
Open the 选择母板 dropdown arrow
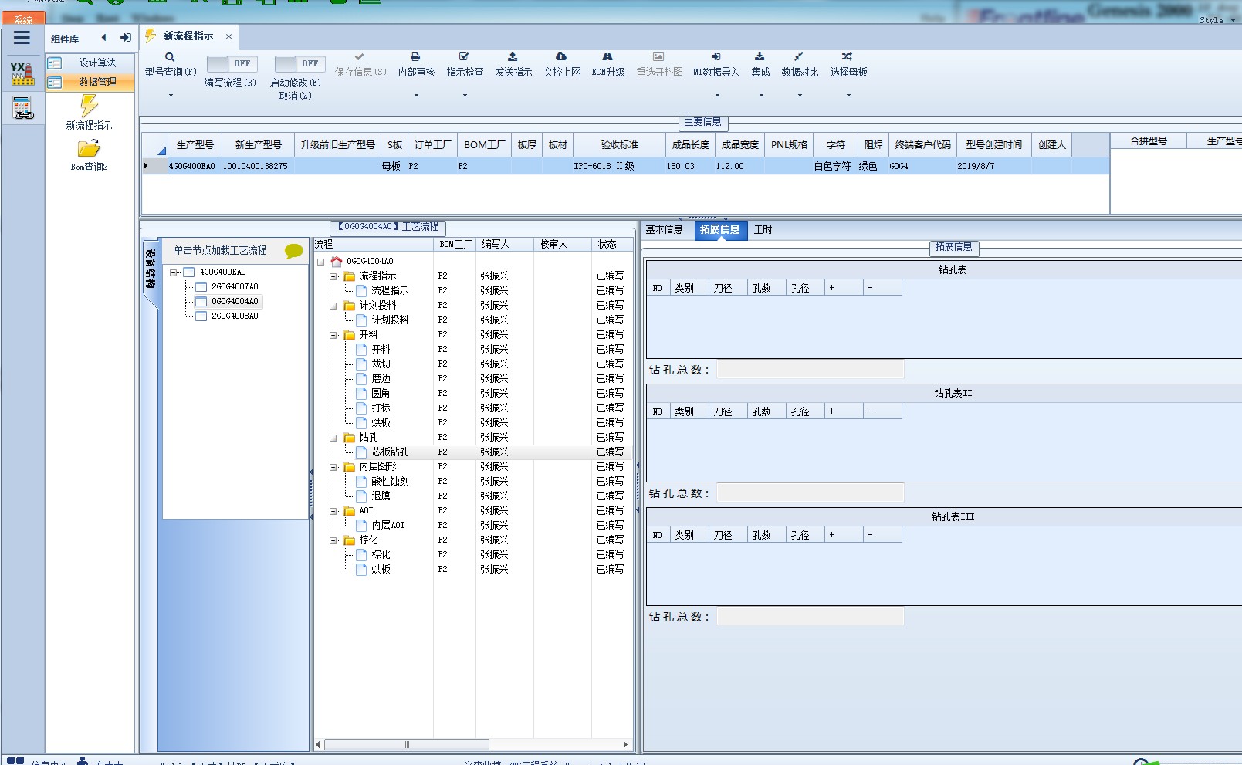[848, 96]
